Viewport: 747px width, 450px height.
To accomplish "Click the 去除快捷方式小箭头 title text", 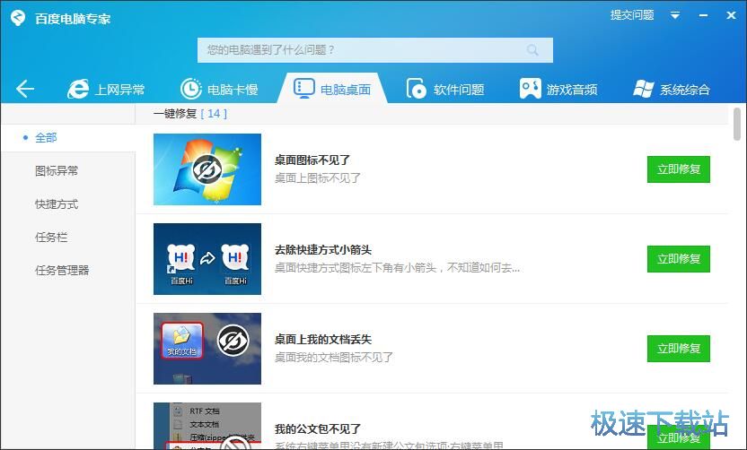I will coord(323,250).
